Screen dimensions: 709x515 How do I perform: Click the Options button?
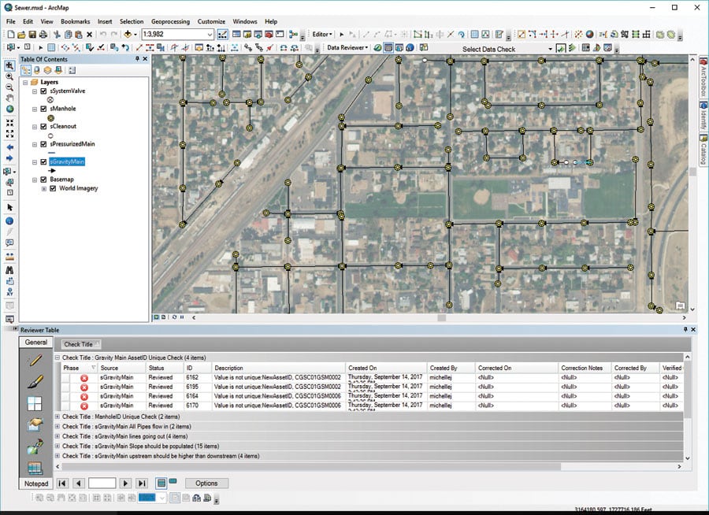click(x=206, y=483)
